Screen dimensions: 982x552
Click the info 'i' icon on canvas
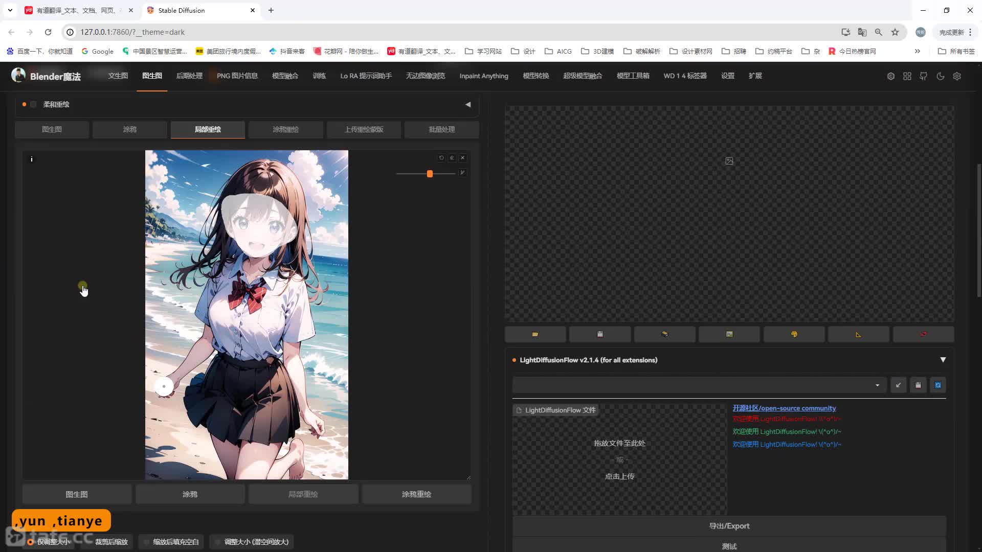pyautogui.click(x=32, y=159)
